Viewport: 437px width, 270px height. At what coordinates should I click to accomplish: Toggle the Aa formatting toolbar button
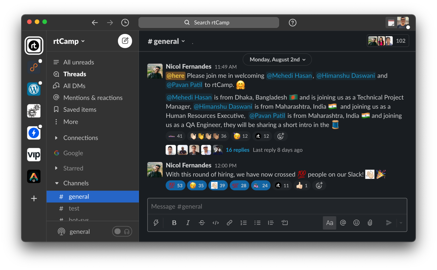coord(329,223)
